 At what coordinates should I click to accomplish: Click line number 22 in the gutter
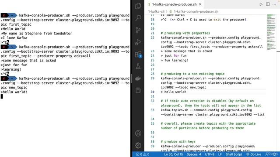tap(152, 38)
